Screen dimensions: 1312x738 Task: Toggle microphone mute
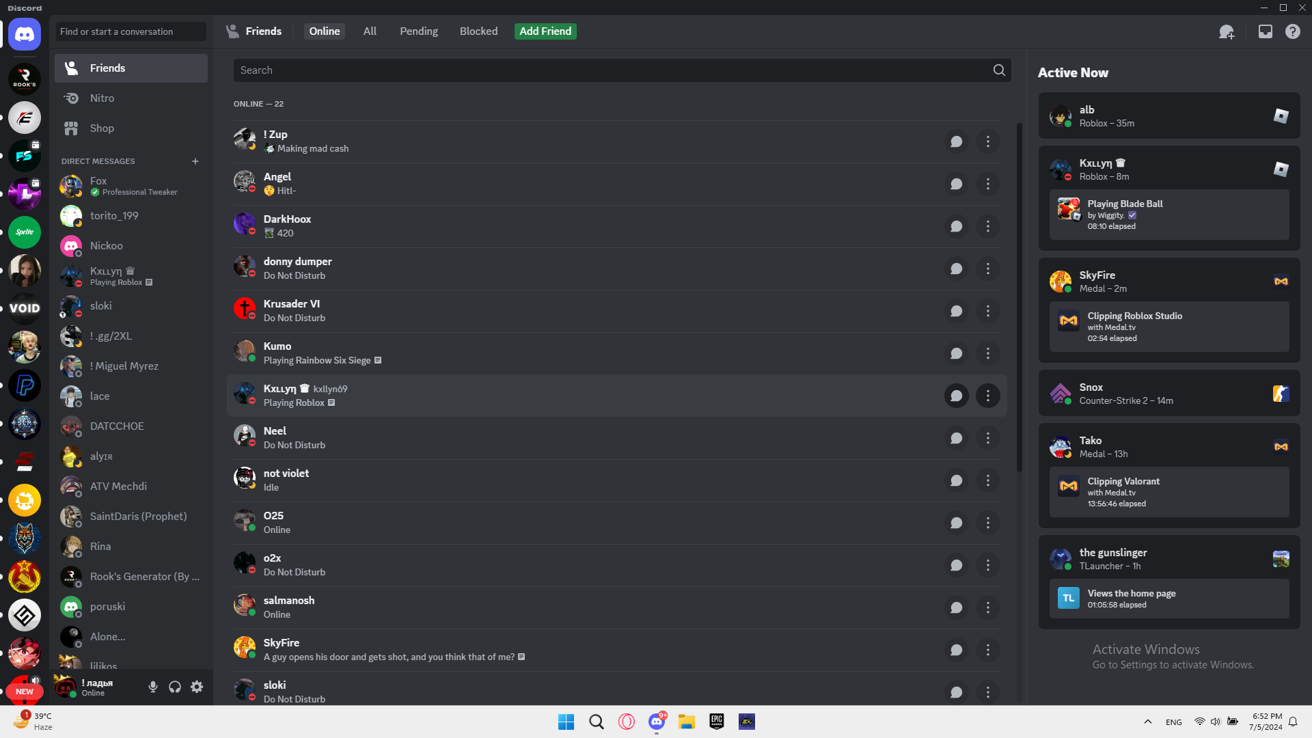coord(153,687)
